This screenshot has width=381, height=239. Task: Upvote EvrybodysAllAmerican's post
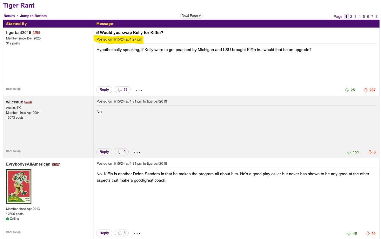349,233
